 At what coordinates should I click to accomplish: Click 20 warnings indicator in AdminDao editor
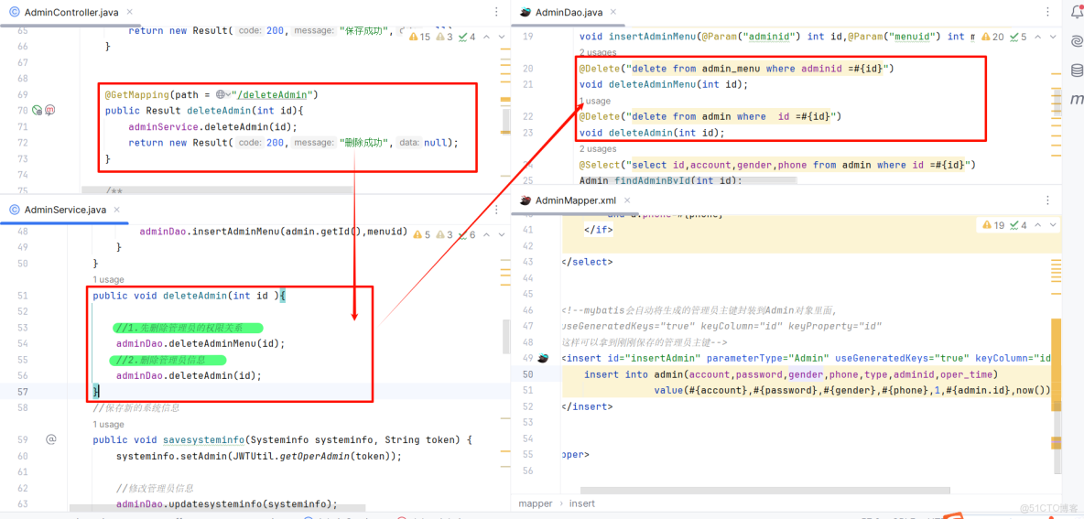(992, 37)
